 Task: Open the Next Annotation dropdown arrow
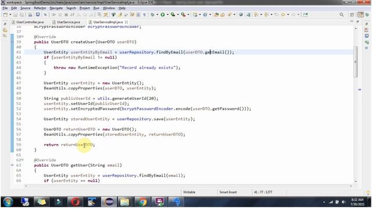pos(261,15)
